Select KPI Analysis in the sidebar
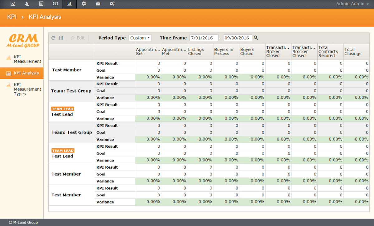 tap(26, 73)
